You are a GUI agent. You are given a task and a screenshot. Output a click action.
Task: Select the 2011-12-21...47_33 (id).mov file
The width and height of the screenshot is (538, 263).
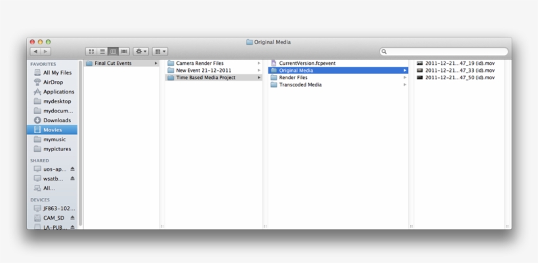[x=459, y=71]
